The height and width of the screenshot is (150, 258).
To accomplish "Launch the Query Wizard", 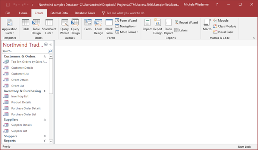I will click(65, 26).
